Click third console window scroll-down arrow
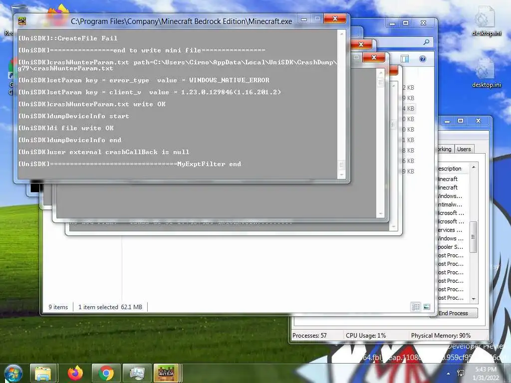 (394, 227)
